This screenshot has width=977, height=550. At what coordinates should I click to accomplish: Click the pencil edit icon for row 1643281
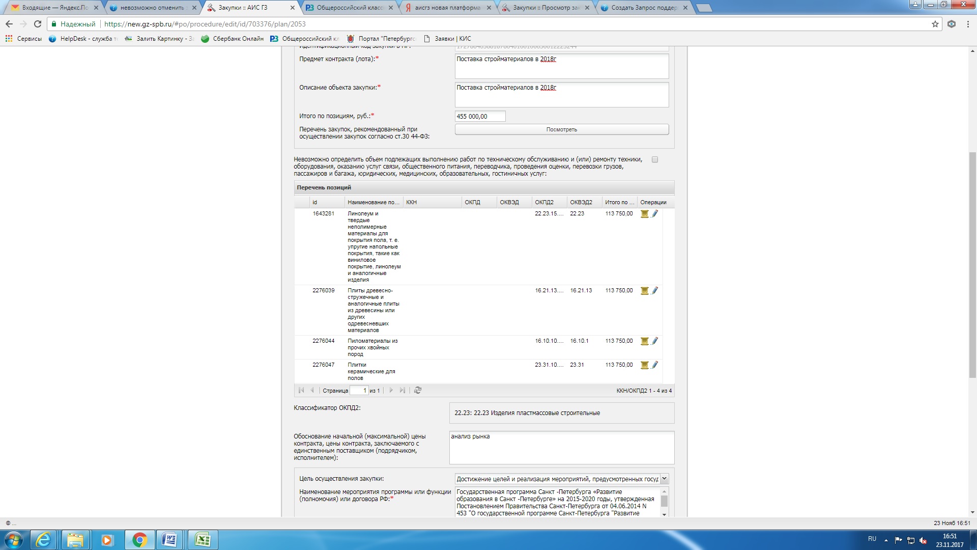point(655,214)
